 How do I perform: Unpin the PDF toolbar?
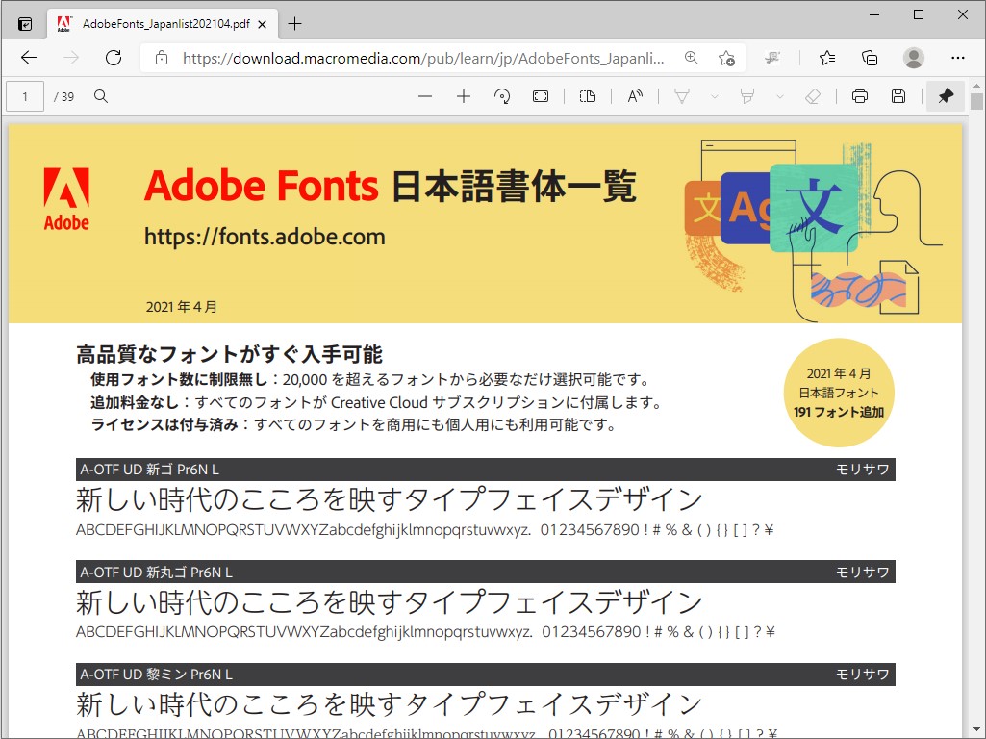pyautogui.click(x=947, y=96)
